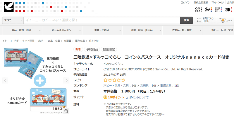
Task: Click the 予約商品 tag badge
Action: [92, 49]
